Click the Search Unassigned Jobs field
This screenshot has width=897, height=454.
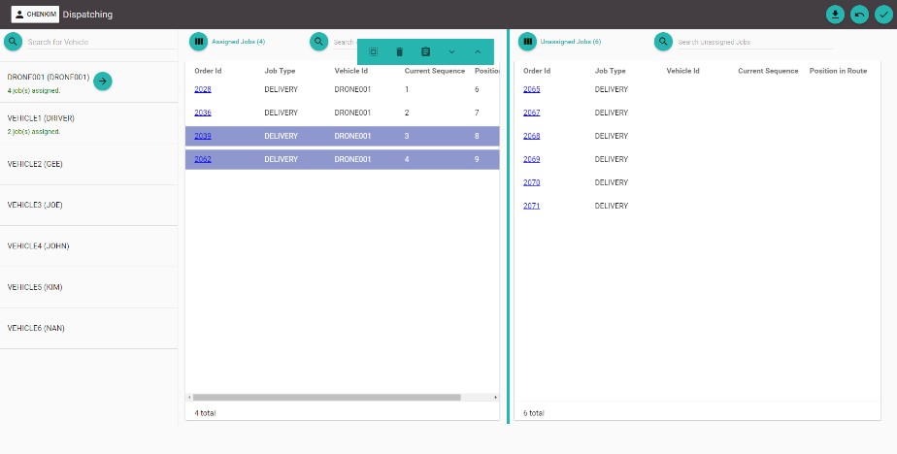pyautogui.click(x=754, y=42)
